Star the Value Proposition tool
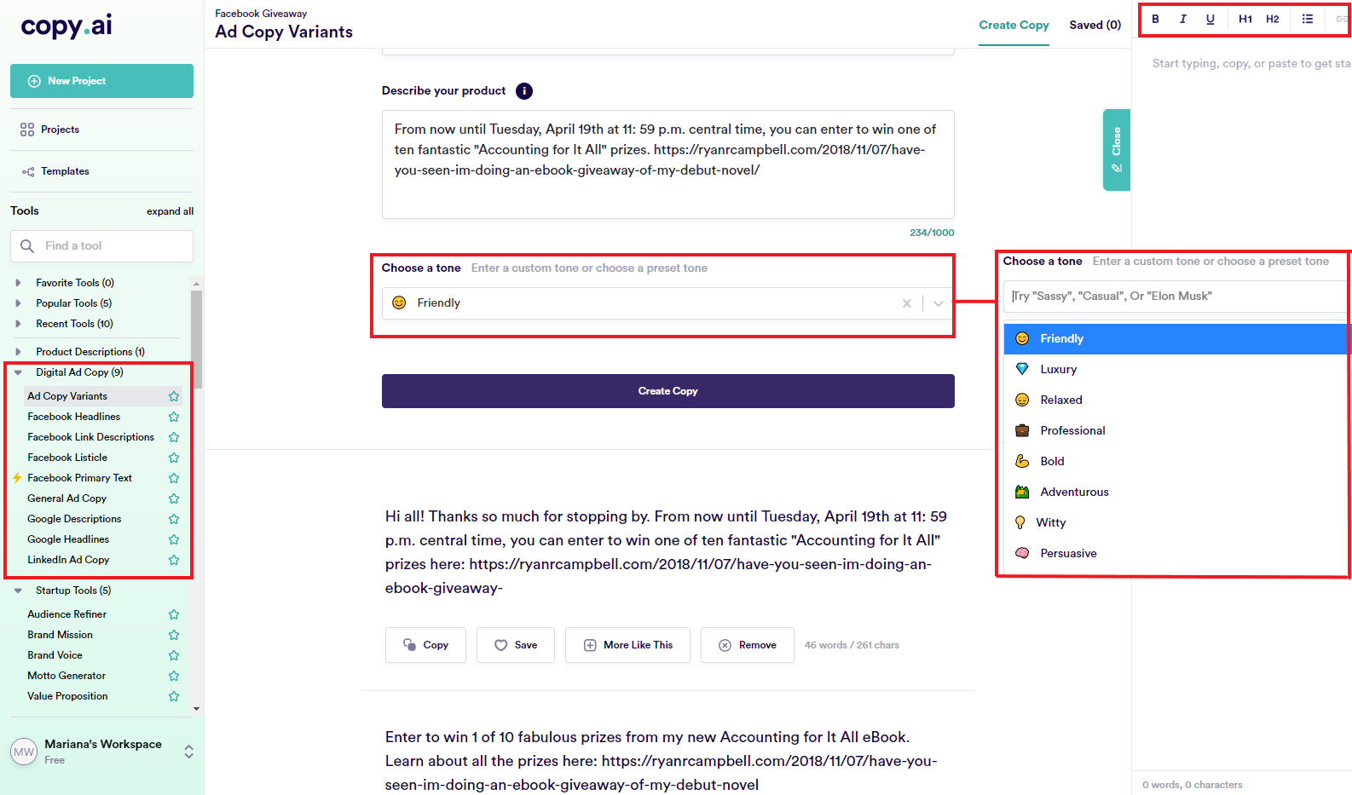 point(174,696)
